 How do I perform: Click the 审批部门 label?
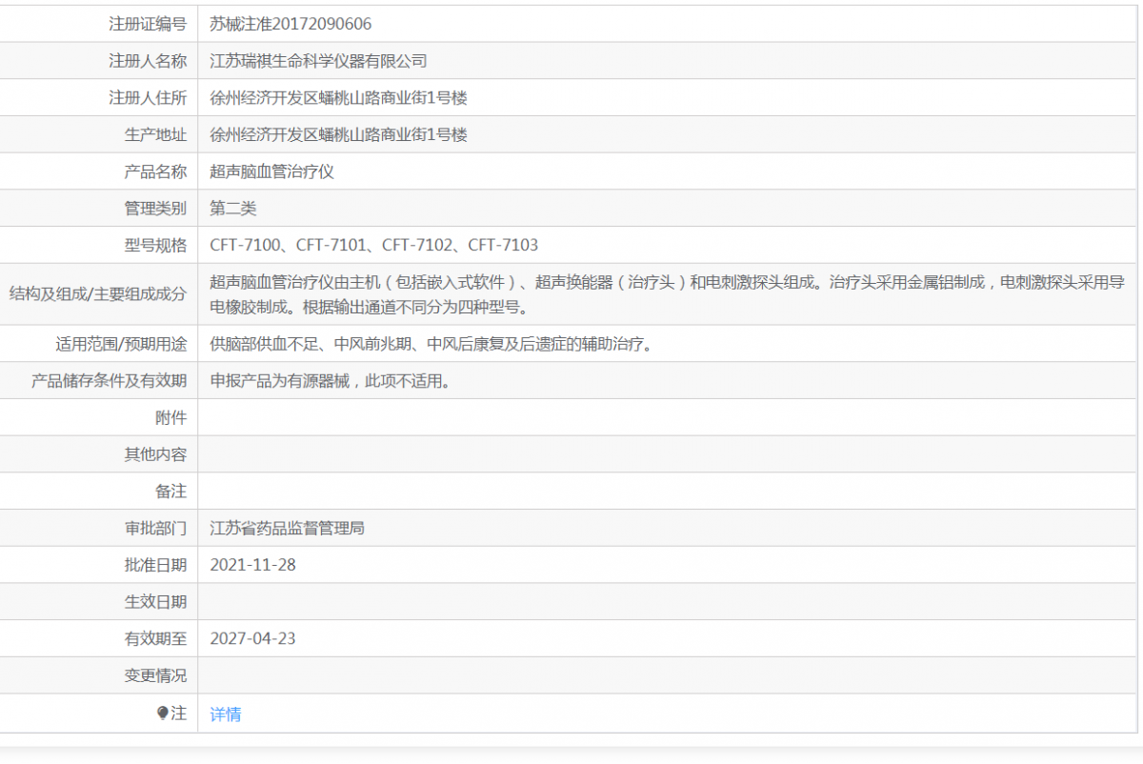pos(155,528)
